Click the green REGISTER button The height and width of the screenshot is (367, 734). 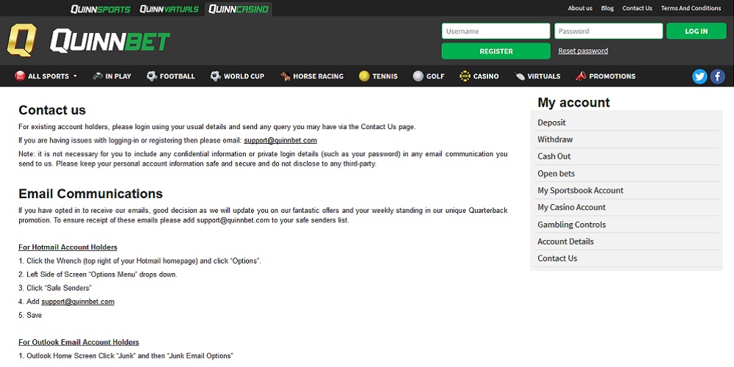[x=496, y=51]
